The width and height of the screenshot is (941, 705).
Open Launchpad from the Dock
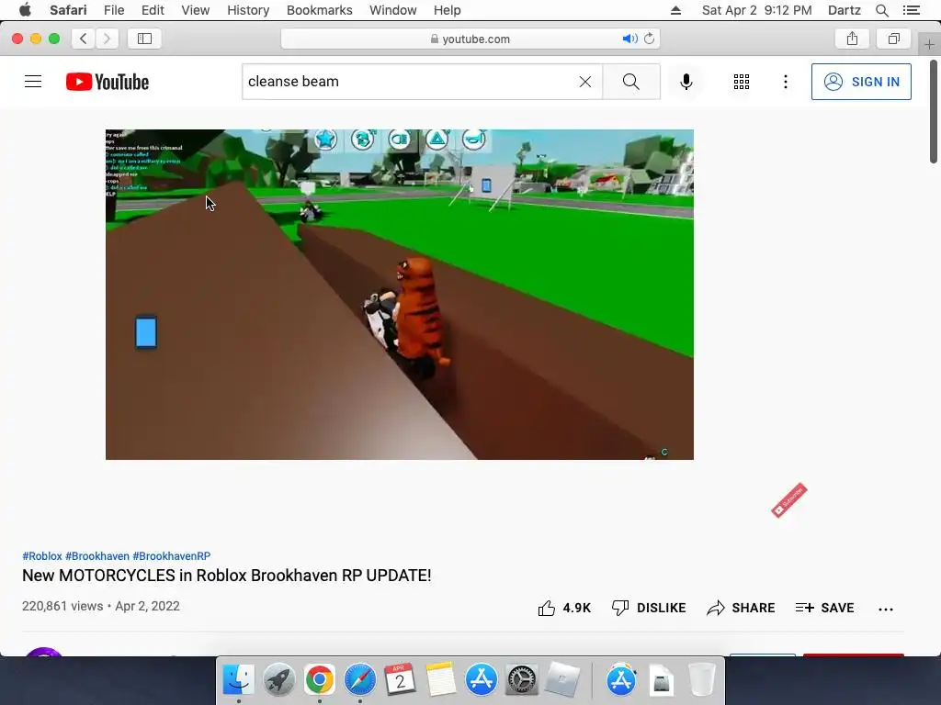point(279,680)
